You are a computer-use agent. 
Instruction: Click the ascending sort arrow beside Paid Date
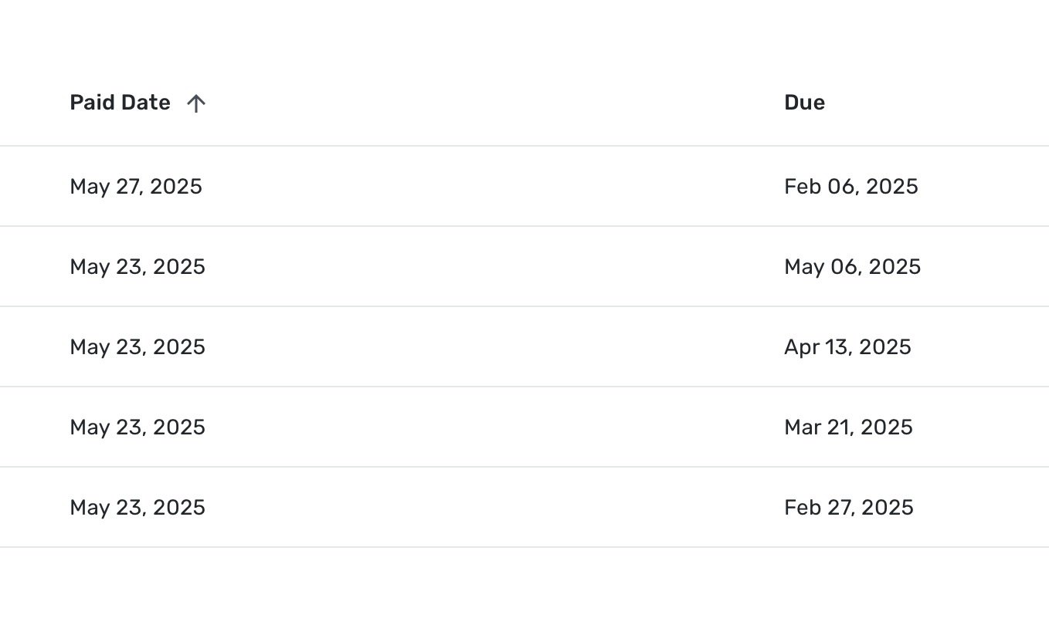click(x=196, y=103)
